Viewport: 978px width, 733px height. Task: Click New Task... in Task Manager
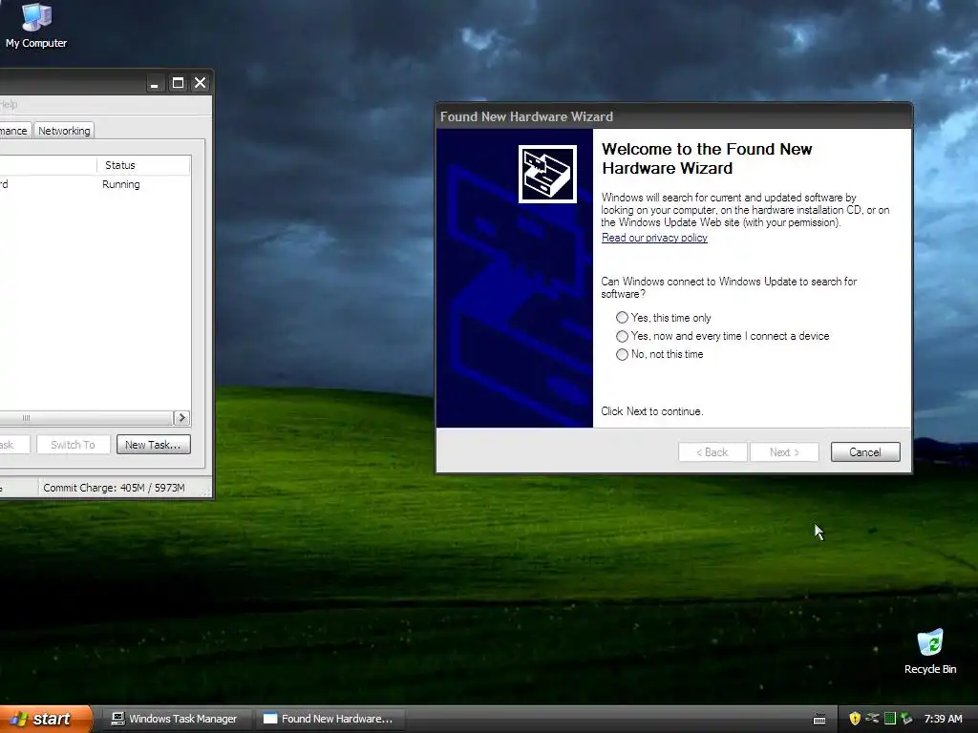(153, 445)
